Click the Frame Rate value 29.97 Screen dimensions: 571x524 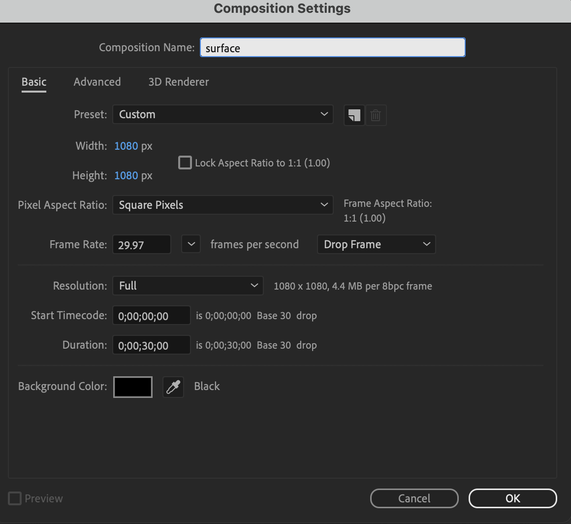click(141, 244)
